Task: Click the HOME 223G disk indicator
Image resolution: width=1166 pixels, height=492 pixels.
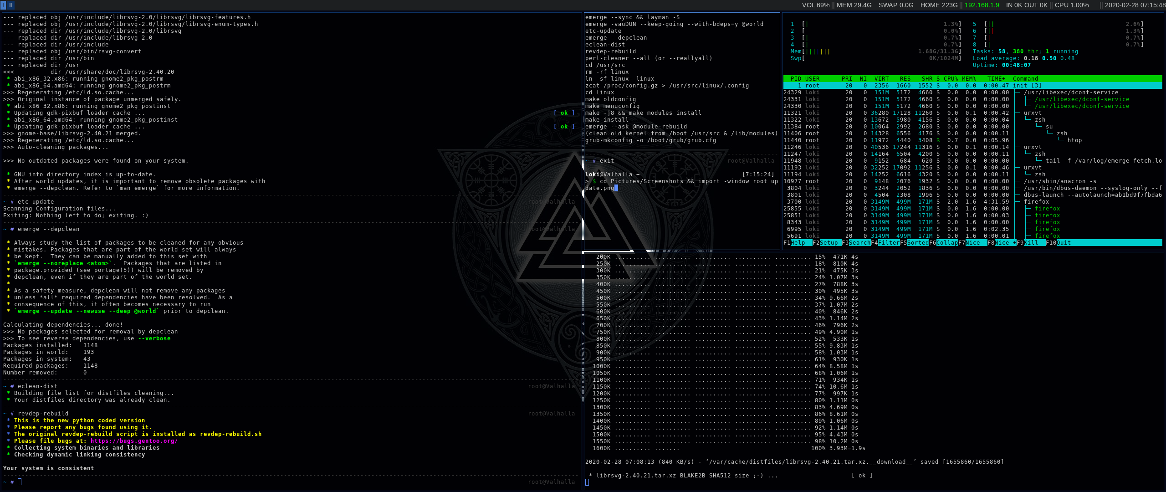Action: click(x=939, y=5)
